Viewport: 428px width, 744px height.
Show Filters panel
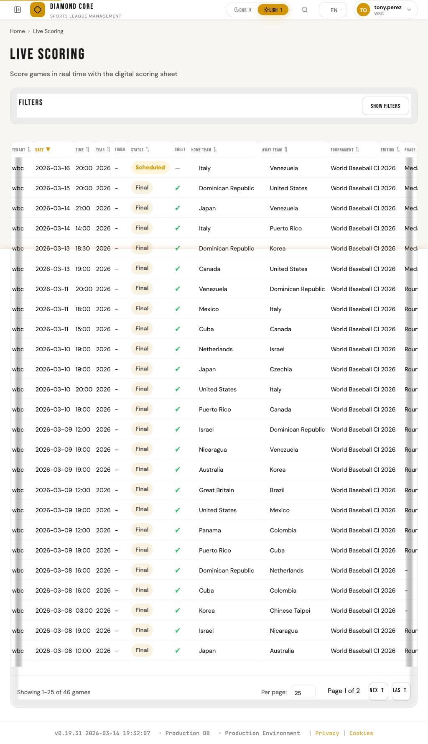coord(385,106)
